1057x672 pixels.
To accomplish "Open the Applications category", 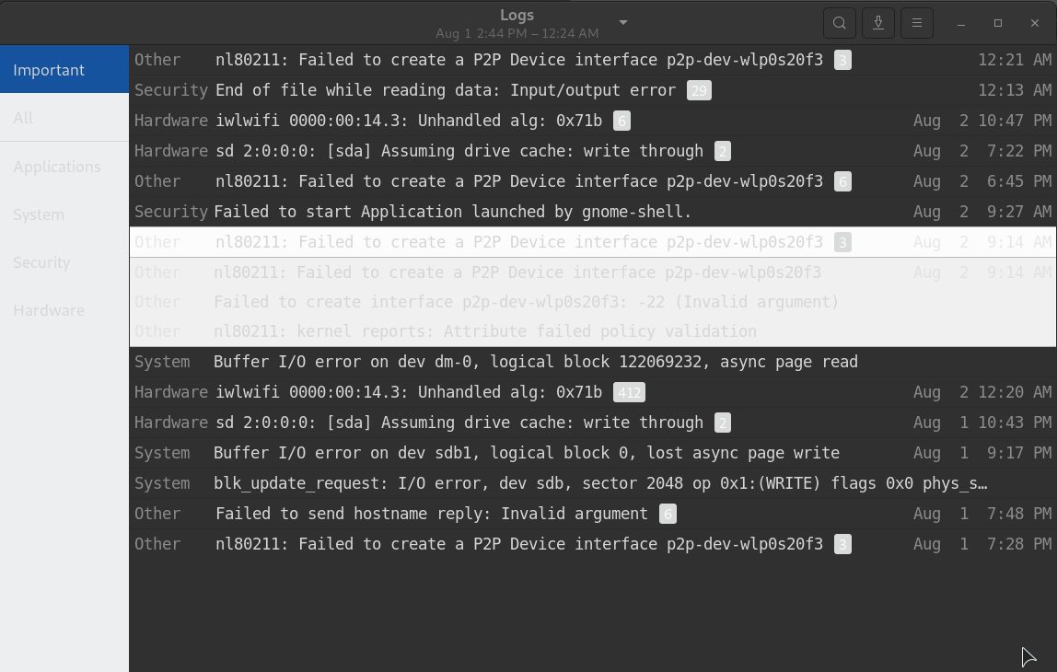I will click(x=64, y=167).
